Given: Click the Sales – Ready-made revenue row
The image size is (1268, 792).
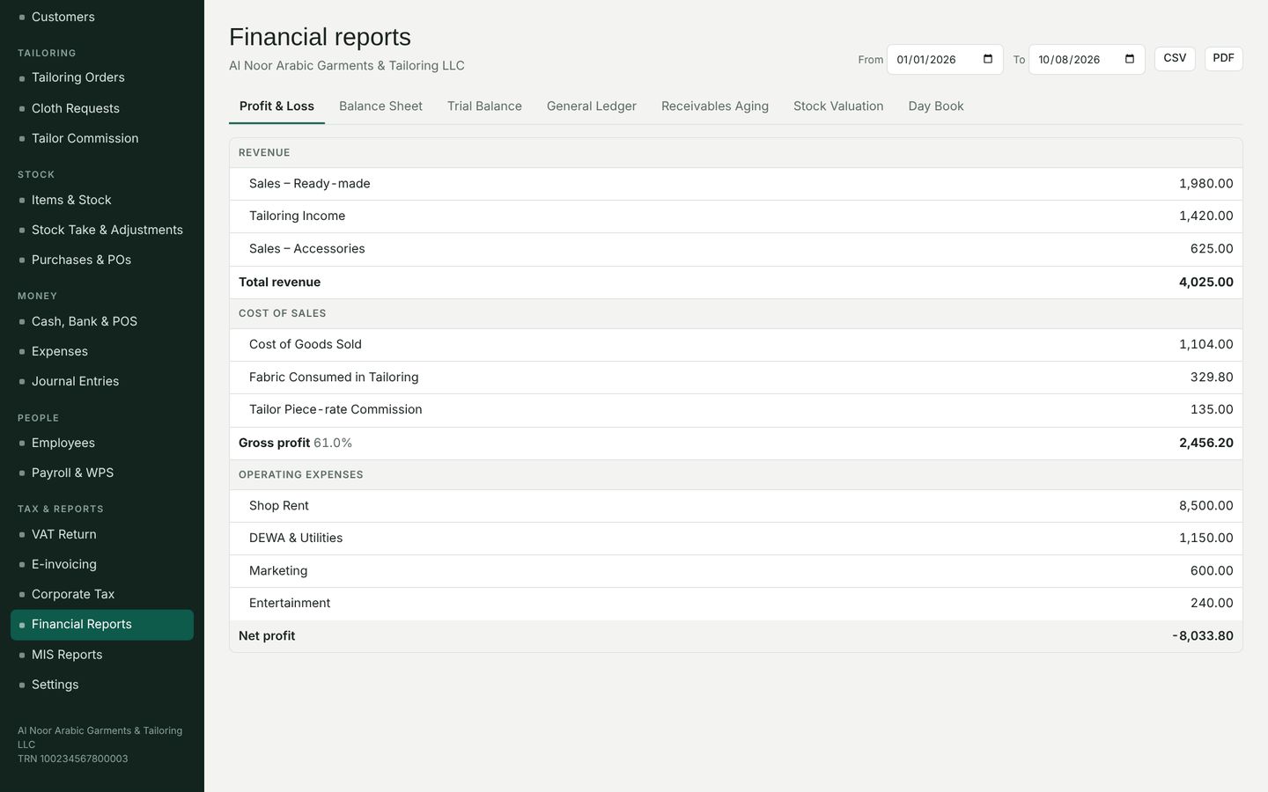Looking at the screenshot, I should (736, 184).
